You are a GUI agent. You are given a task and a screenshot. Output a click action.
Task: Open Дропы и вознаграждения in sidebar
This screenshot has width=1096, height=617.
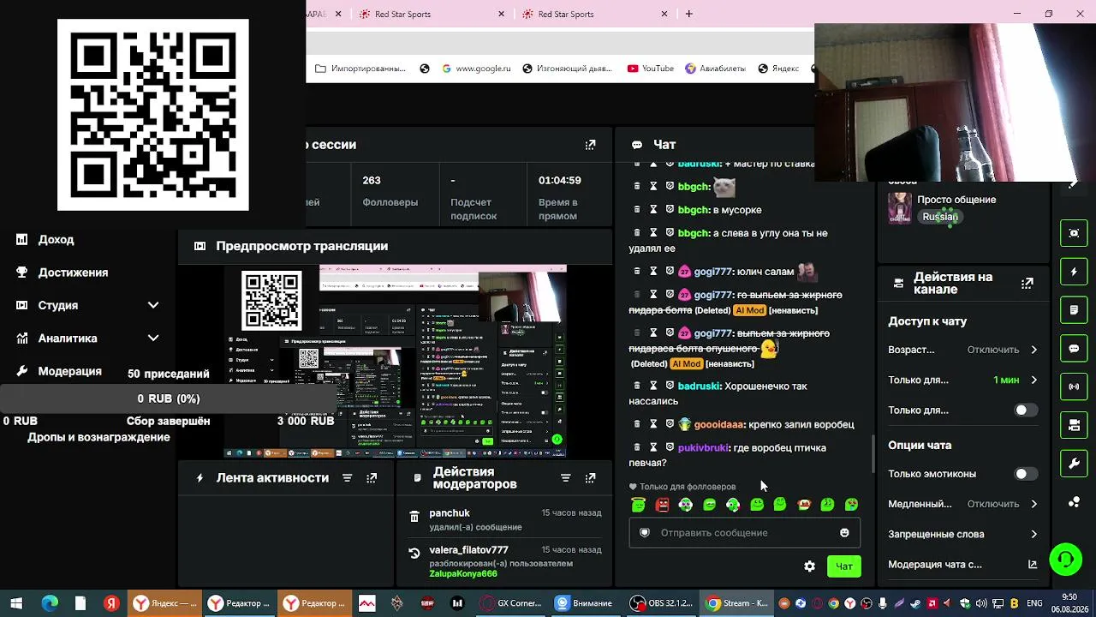[x=98, y=437]
